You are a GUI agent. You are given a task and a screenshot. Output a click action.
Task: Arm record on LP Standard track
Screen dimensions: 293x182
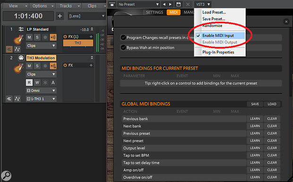coord(45,37)
